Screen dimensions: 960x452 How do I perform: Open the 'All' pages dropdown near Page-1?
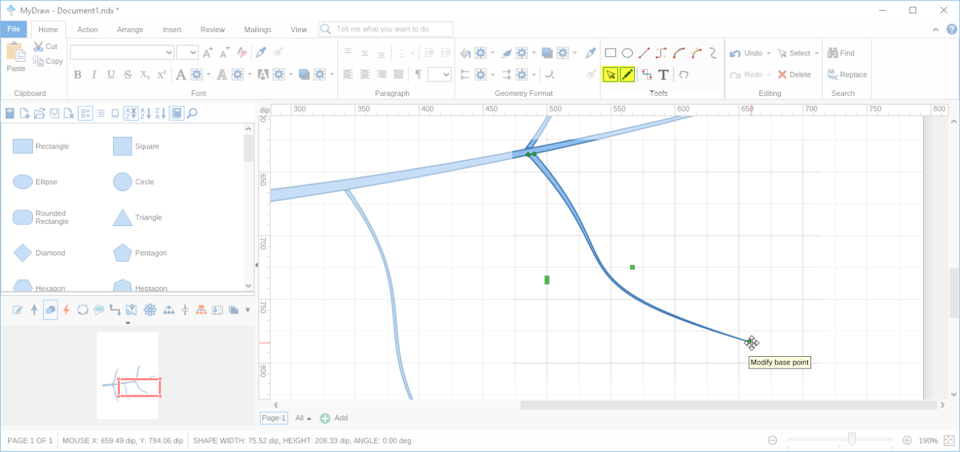click(x=302, y=418)
